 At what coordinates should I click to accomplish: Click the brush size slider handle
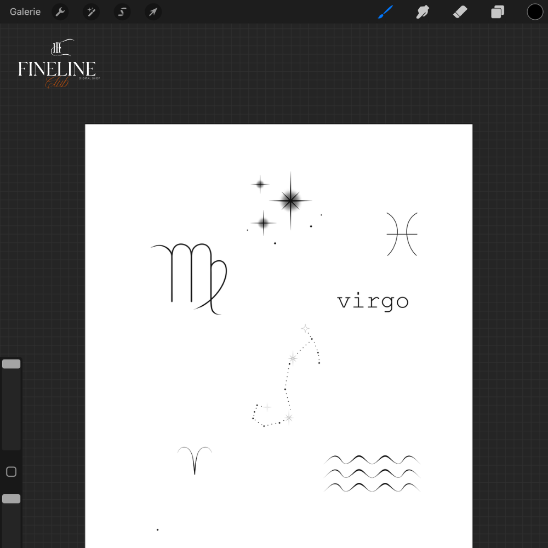[11, 364]
